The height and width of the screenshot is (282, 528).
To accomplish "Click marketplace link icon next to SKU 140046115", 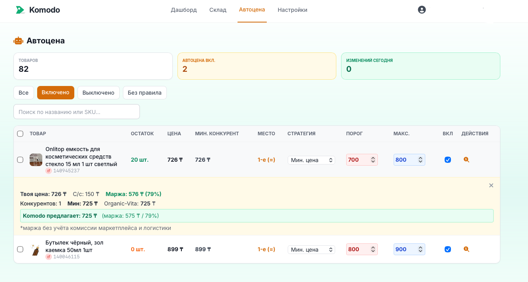I will point(49,257).
